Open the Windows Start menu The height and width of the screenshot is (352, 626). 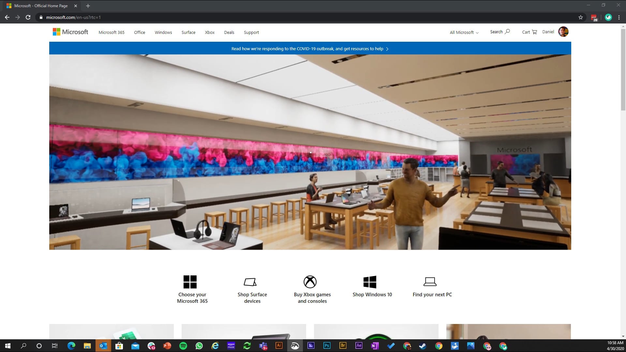(x=8, y=346)
